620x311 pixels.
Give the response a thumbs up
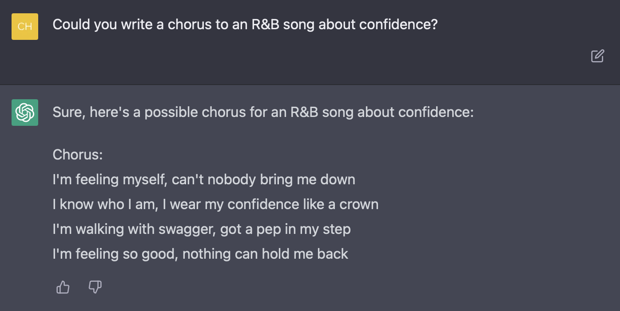point(63,288)
